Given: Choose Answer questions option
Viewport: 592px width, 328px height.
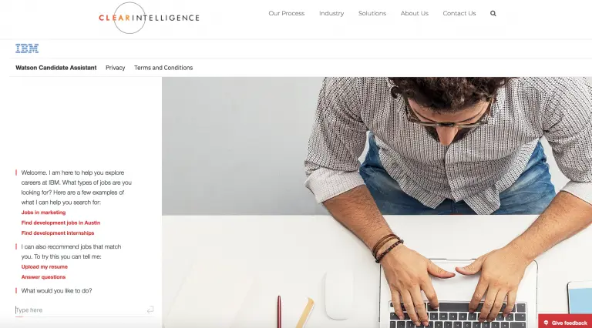Looking at the screenshot, I should (x=43, y=276).
